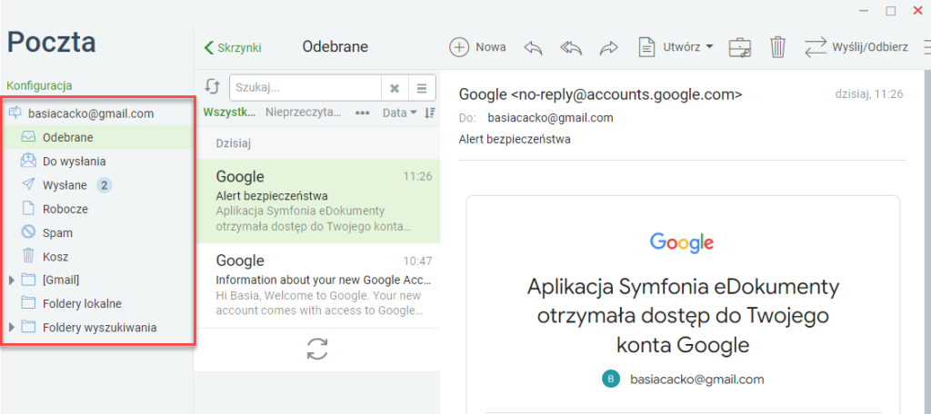This screenshot has width=931, height=414.
Task: Click the Szukaj search field
Action: (x=305, y=88)
